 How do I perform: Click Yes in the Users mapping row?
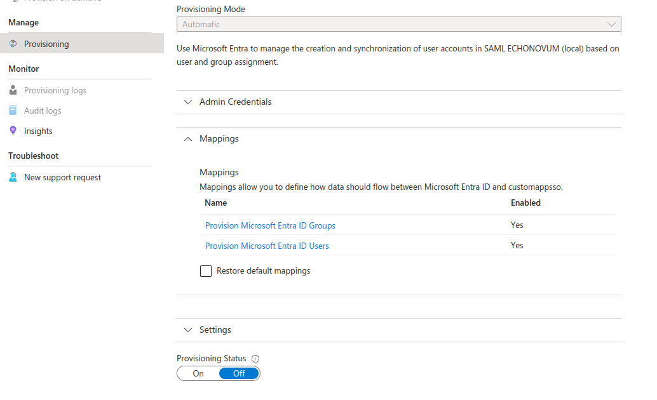coord(517,246)
